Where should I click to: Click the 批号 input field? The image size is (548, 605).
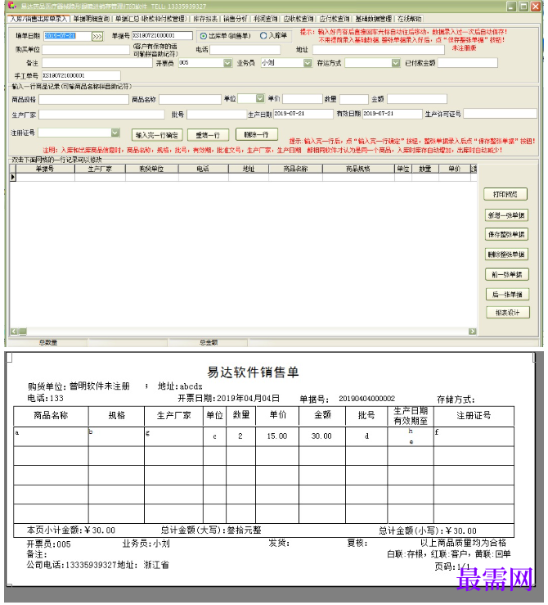(217, 115)
